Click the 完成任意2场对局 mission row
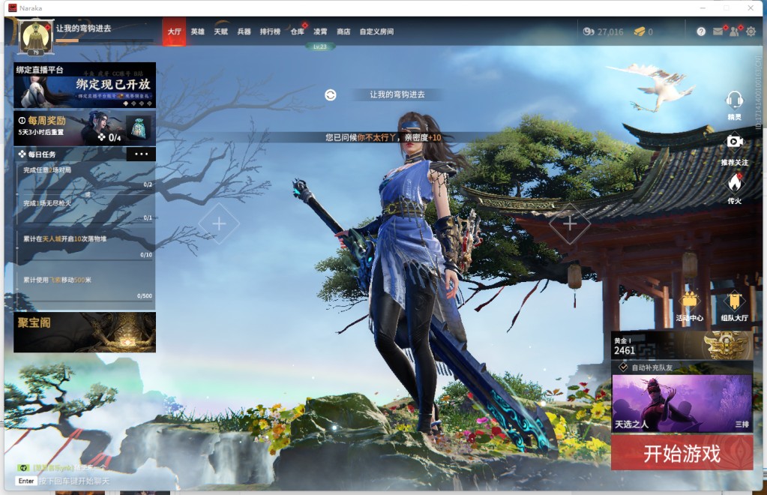Image resolution: width=767 pixels, height=495 pixels. tap(86, 176)
